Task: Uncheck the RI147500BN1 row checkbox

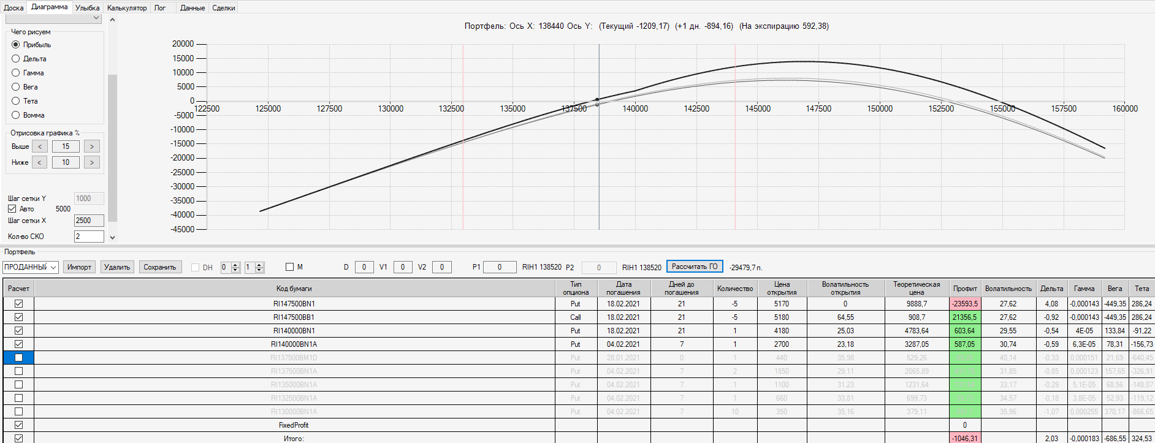Action: (19, 304)
